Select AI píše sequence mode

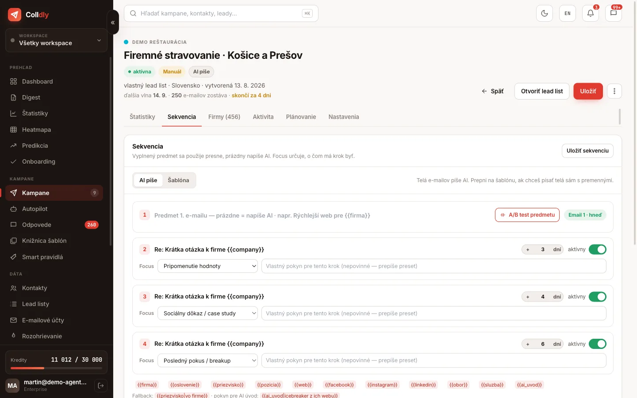click(148, 180)
